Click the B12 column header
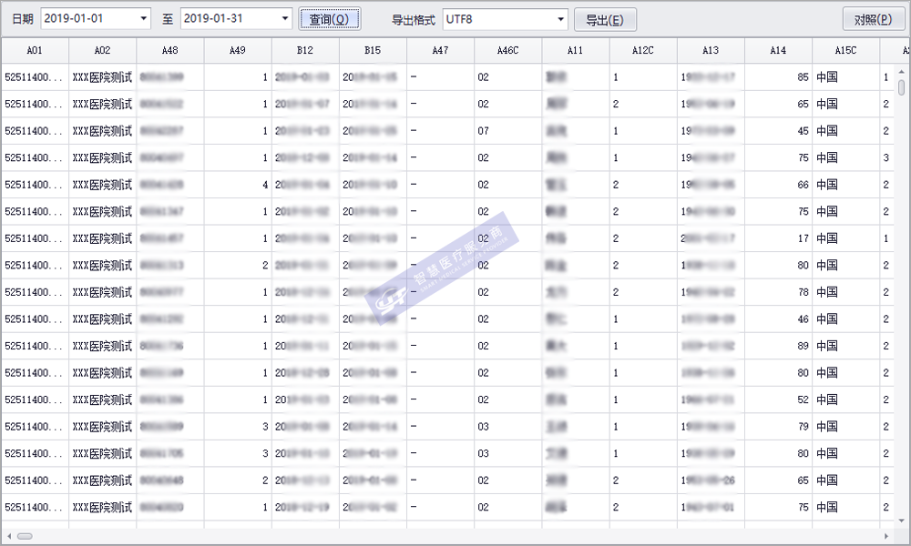911x546 pixels. pos(305,51)
